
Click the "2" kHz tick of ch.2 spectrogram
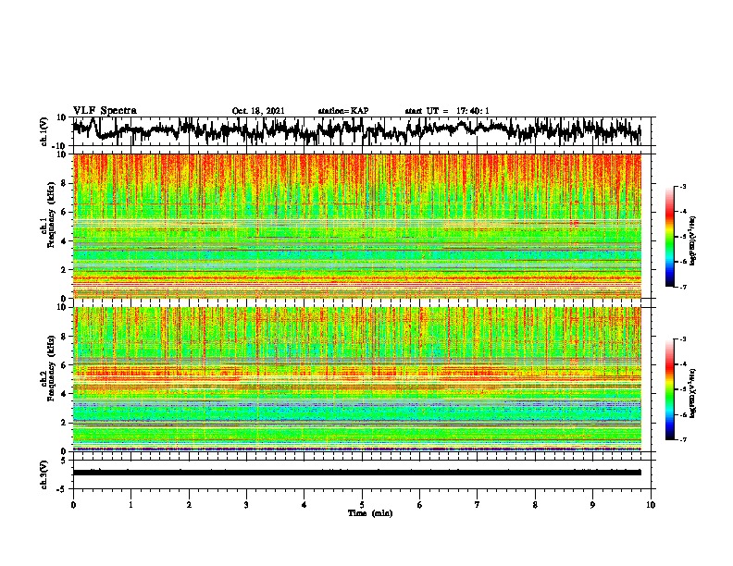(64, 423)
